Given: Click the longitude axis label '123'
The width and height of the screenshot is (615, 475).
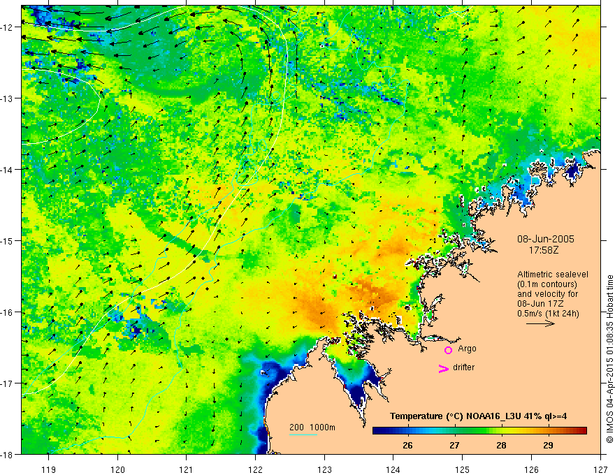Looking at the screenshot, I should tap(324, 469).
